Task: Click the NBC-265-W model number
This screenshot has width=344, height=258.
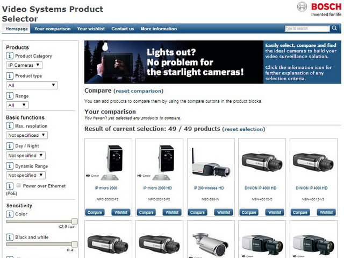Action: [x=210, y=199]
